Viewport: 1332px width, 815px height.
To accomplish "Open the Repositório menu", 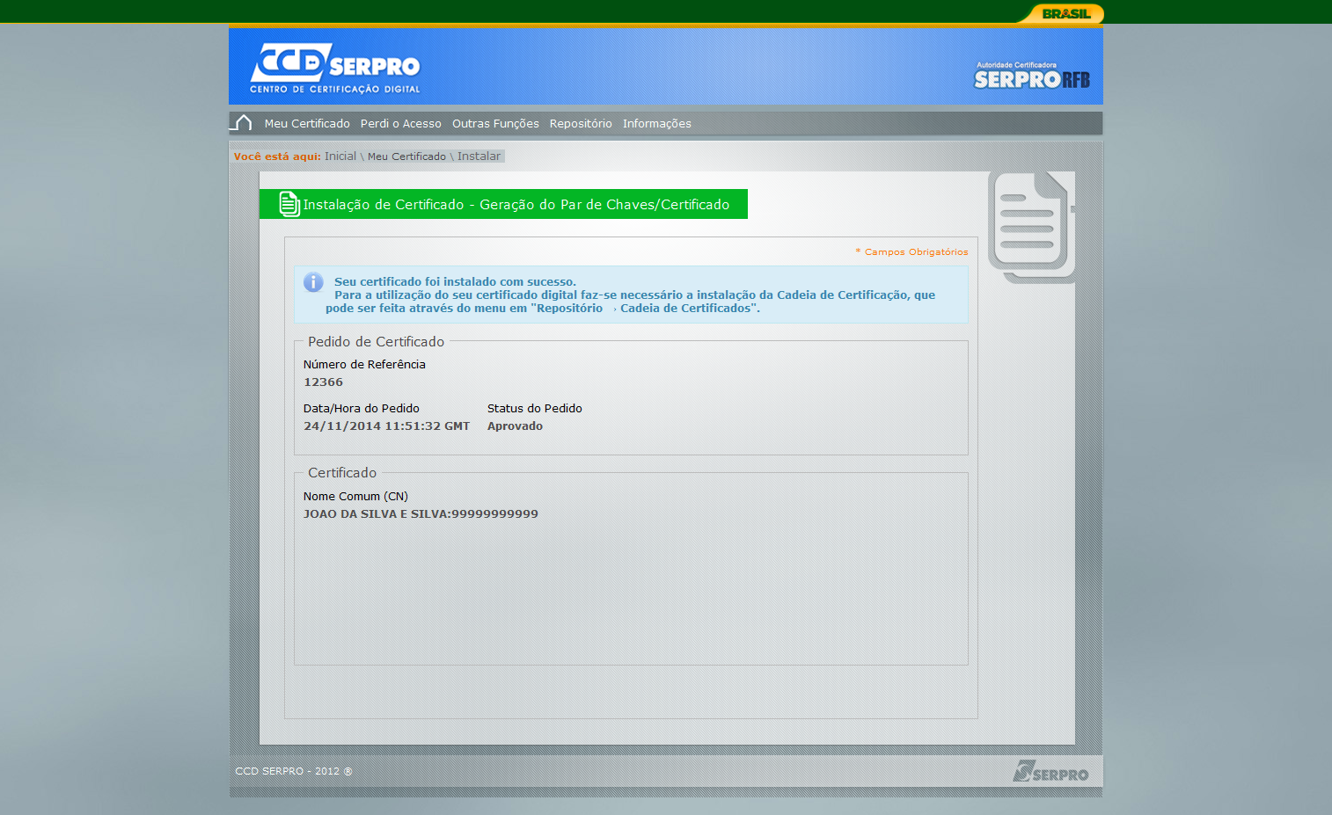I will pyautogui.click(x=580, y=123).
